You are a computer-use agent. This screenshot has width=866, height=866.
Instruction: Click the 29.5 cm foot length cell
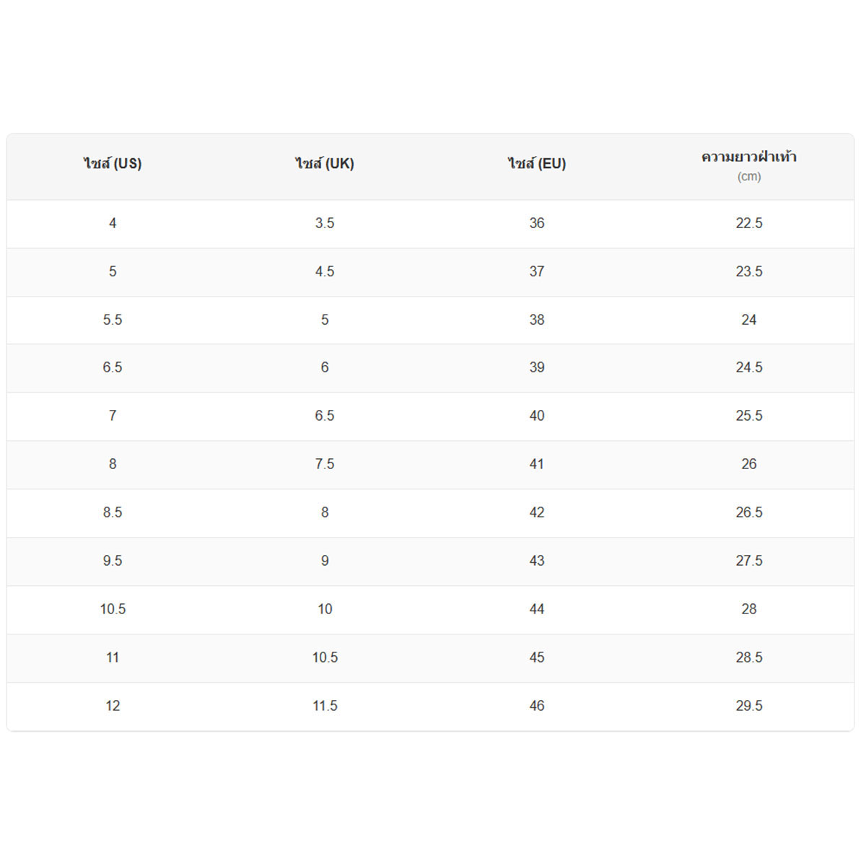(x=749, y=707)
